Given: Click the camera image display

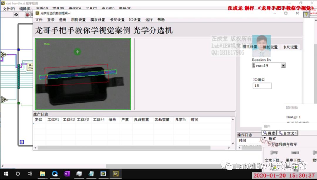Looking at the screenshot, I should coord(83,74).
